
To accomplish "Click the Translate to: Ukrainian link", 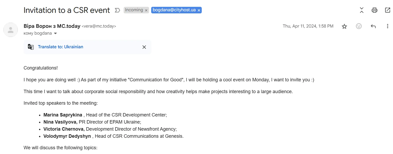I will tap(61, 47).
